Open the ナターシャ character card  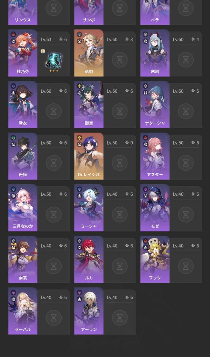click(x=171, y=105)
